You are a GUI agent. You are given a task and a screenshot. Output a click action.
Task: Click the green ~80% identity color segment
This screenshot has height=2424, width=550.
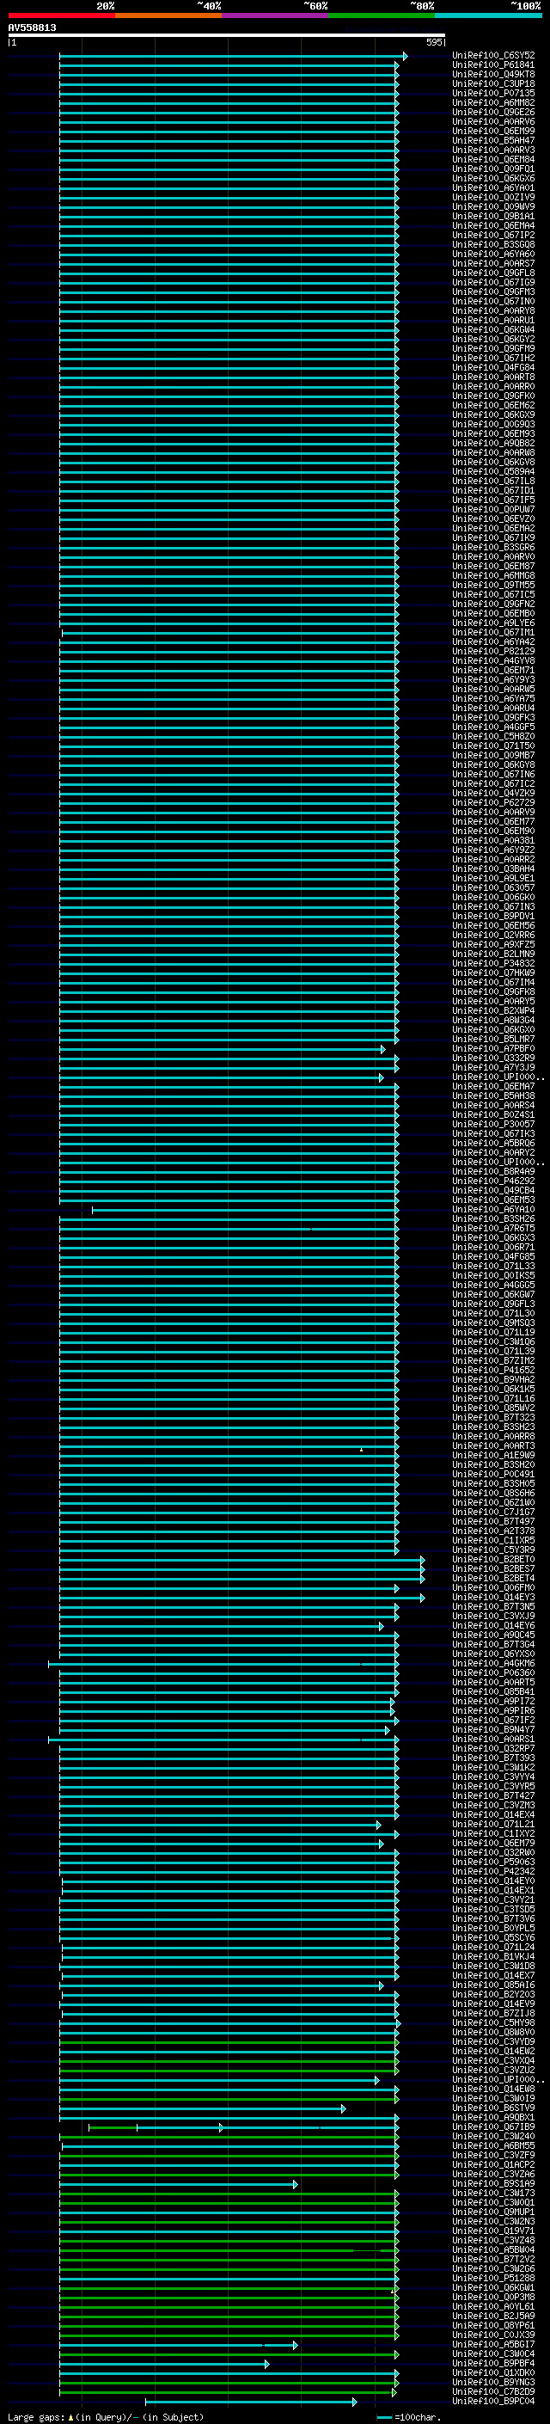(x=382, y=15)
